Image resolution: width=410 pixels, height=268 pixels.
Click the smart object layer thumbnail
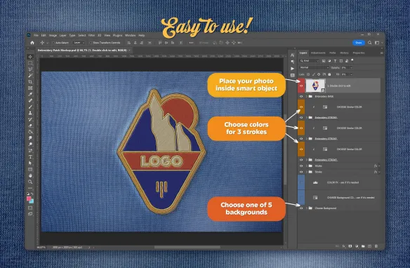coord(315,86)
